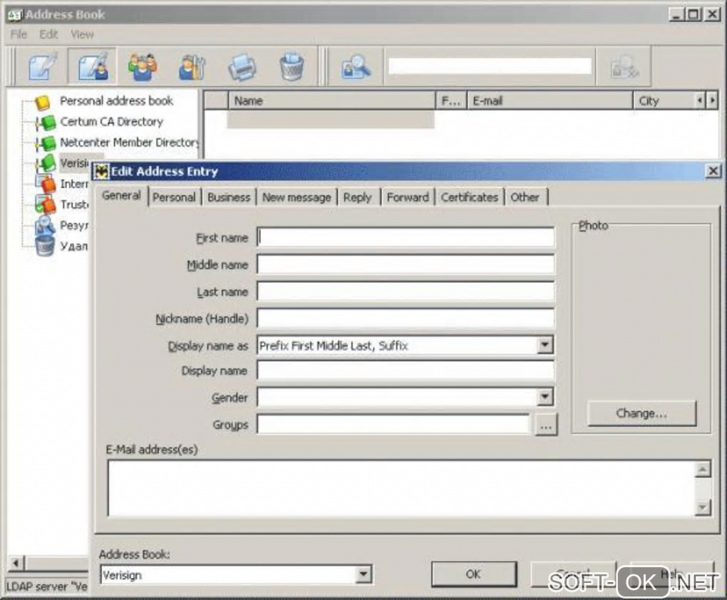The height and width of the screenshot is (600, 727).
Task: Click the Find contact magnifier icon
Action: tap(356, 67)
